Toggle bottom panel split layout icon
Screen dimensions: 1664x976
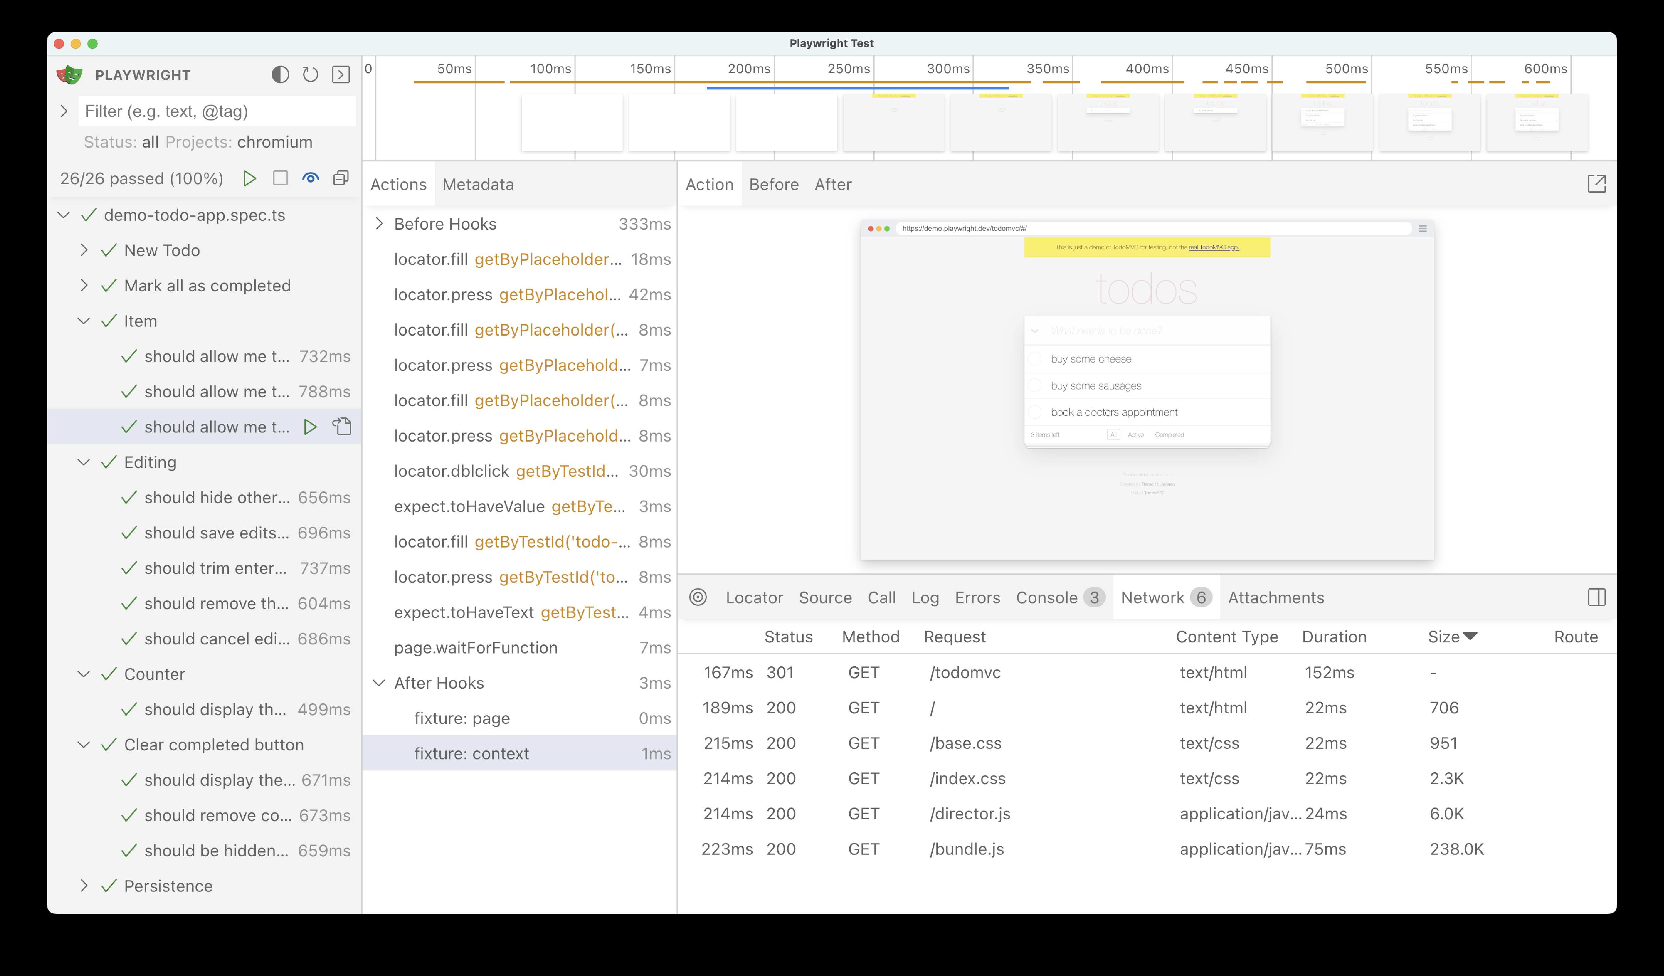coord(1596,597)
